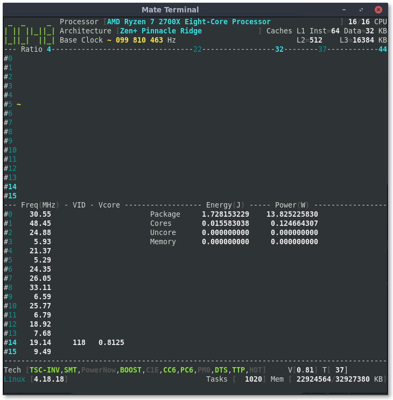The image size is (393, 400).
Task: Click the CC6 tech flag
Action: click(x=170, y=370)
